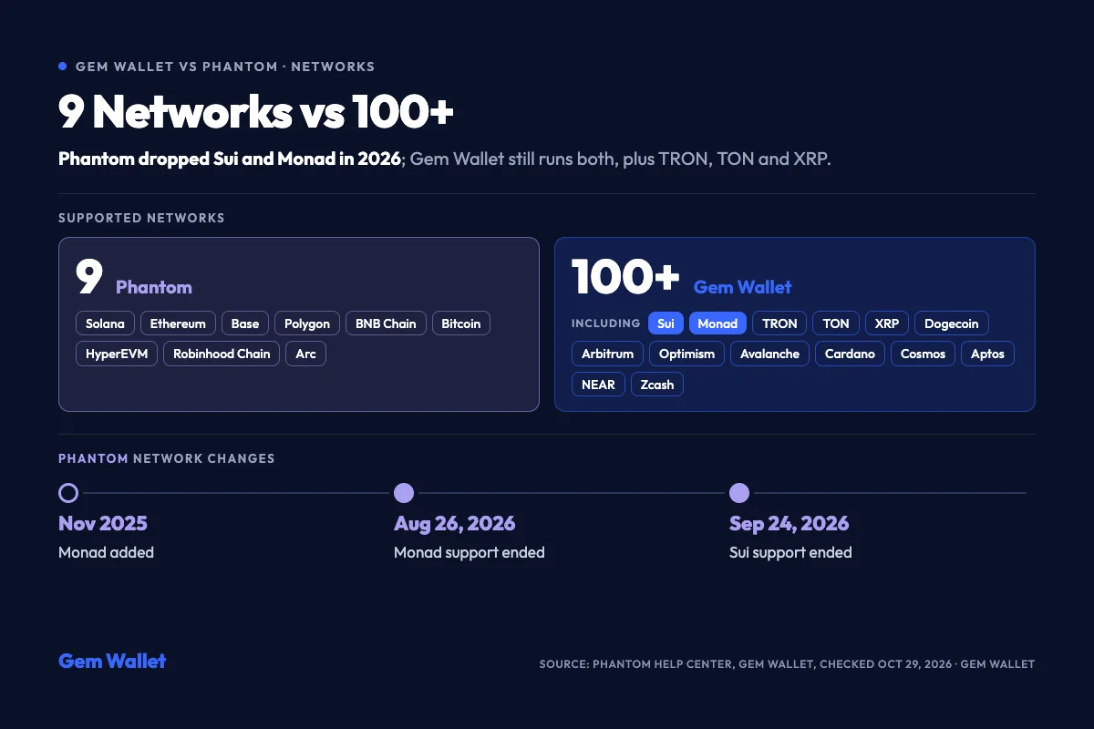Click the TRON chip
Viewport: 1094px width, 729px height.
(x=779, y=323)
